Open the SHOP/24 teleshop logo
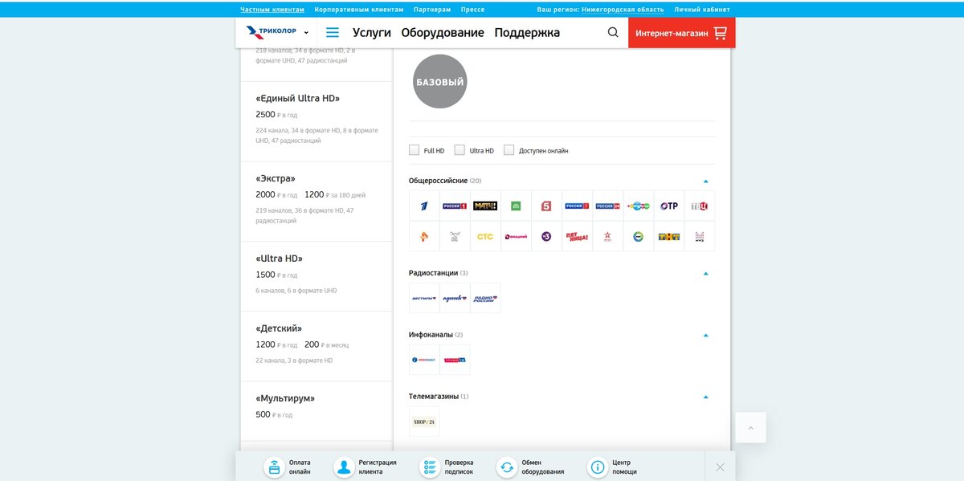This screenshot has width=964, height=481. [x=424, y=422]
